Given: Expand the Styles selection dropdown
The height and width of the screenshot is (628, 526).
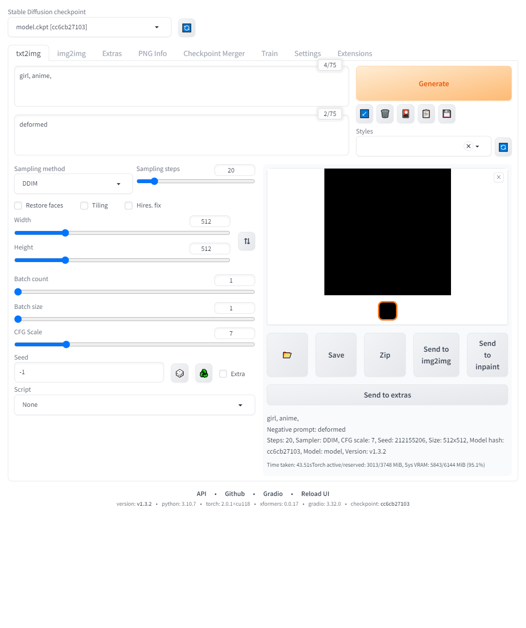Looking at the screenshot, I should pos(477,146).
